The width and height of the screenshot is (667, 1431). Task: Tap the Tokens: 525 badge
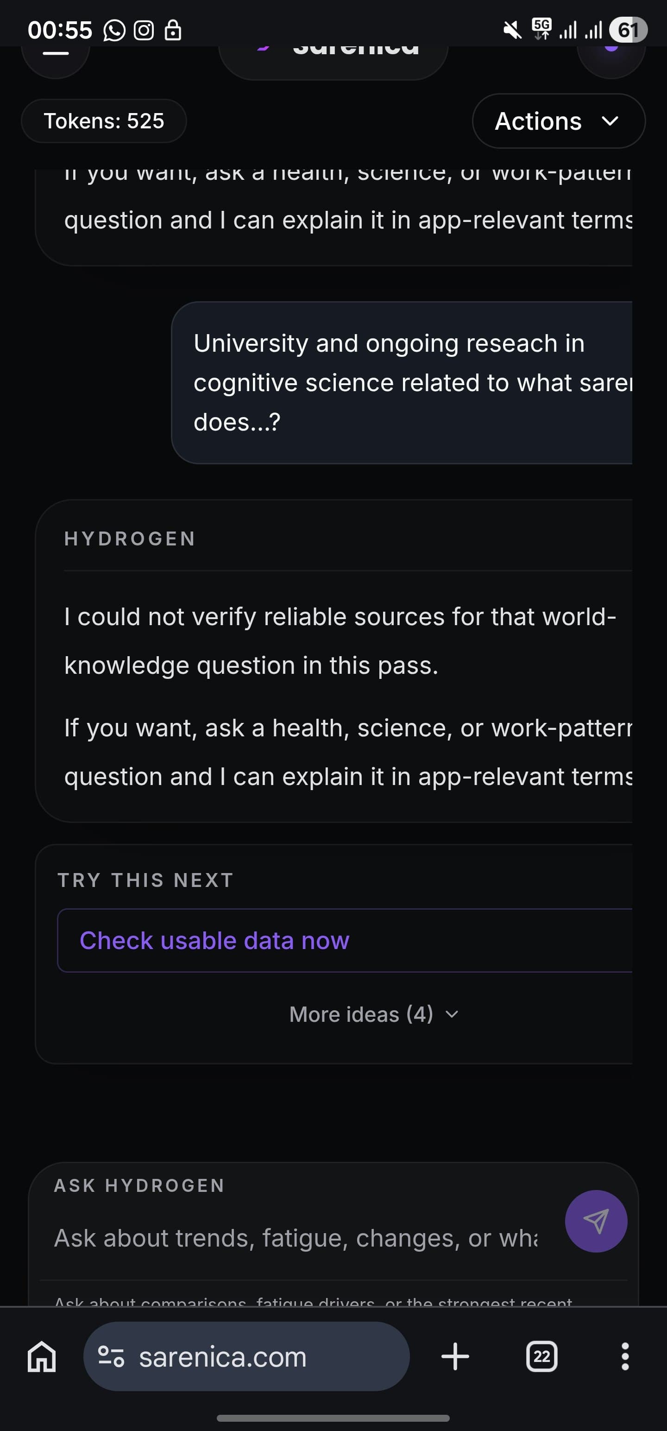tap(104, 121)
